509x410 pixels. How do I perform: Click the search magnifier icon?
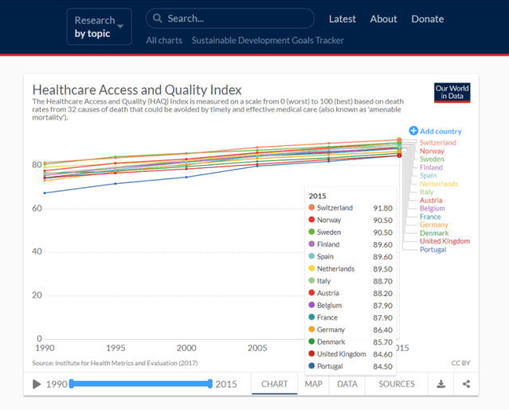tap(158, 18)
